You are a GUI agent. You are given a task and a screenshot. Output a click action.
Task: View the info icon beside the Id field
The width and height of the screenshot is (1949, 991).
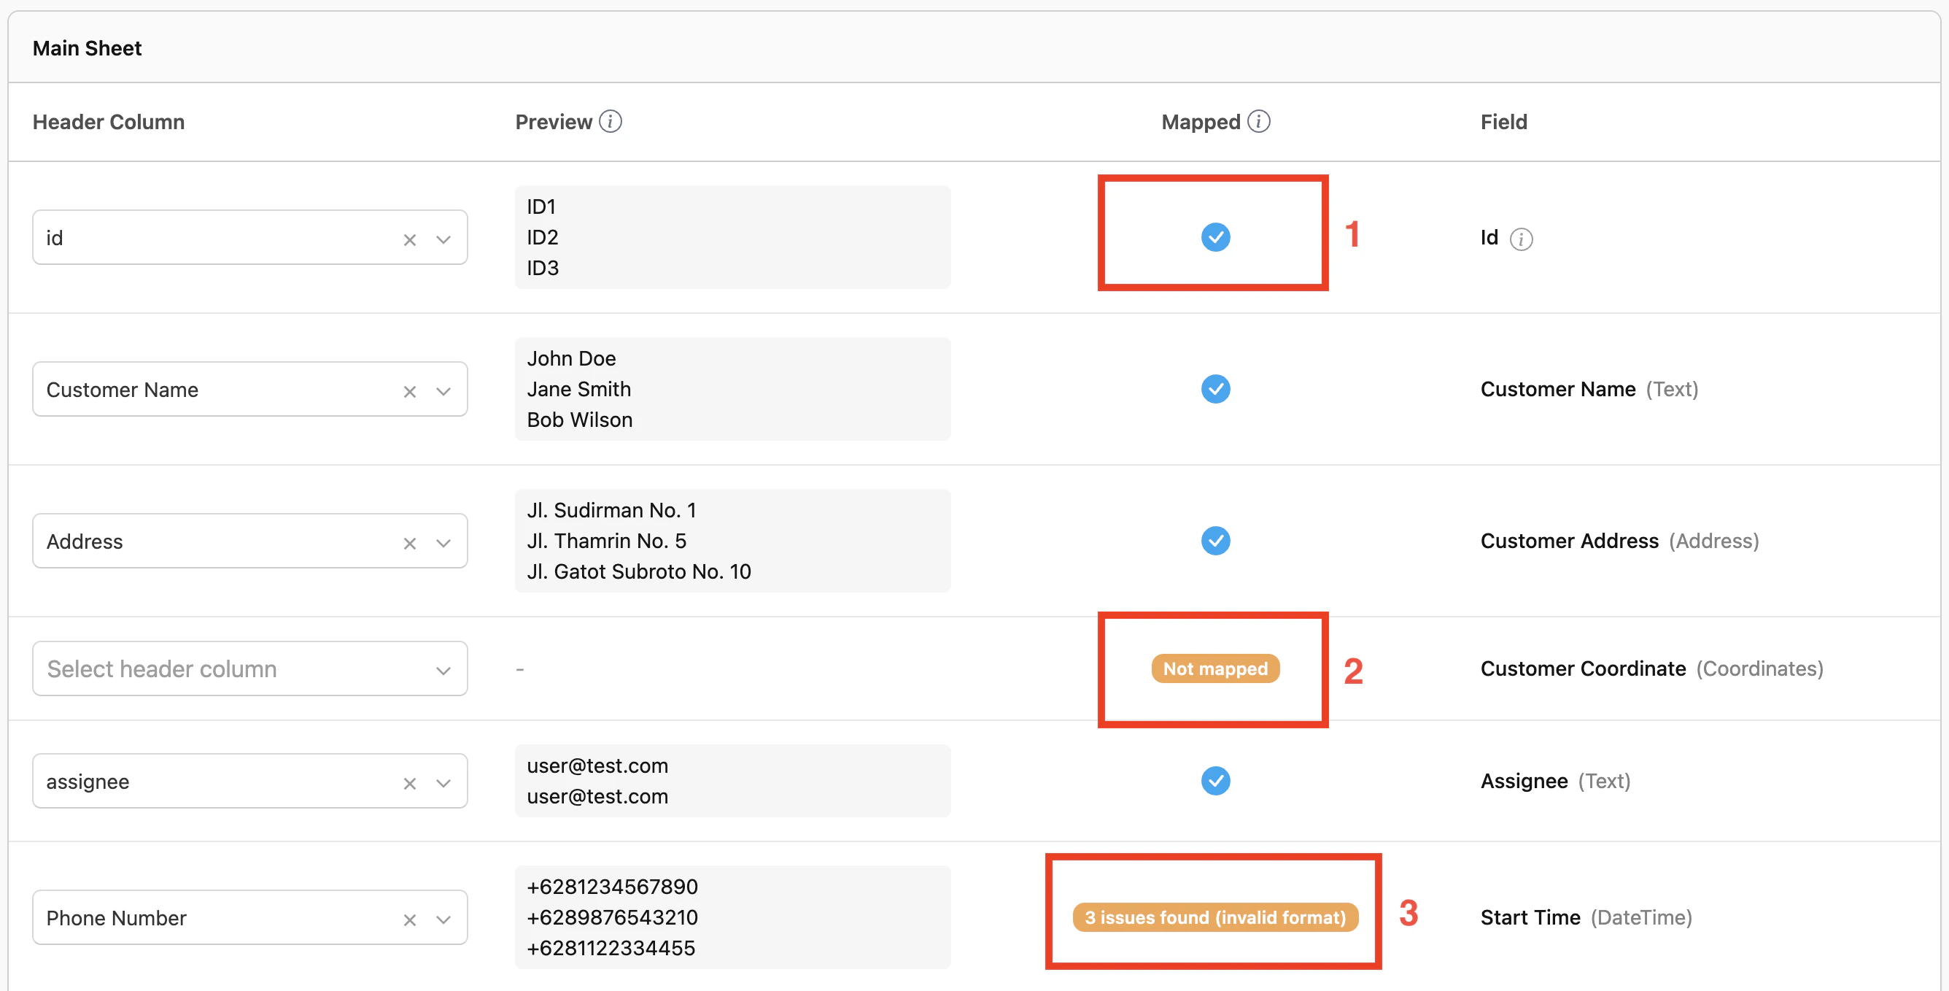tap(1522, 239)
